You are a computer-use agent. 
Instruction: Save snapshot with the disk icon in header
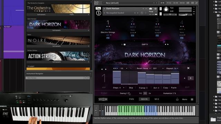(142, 13)
